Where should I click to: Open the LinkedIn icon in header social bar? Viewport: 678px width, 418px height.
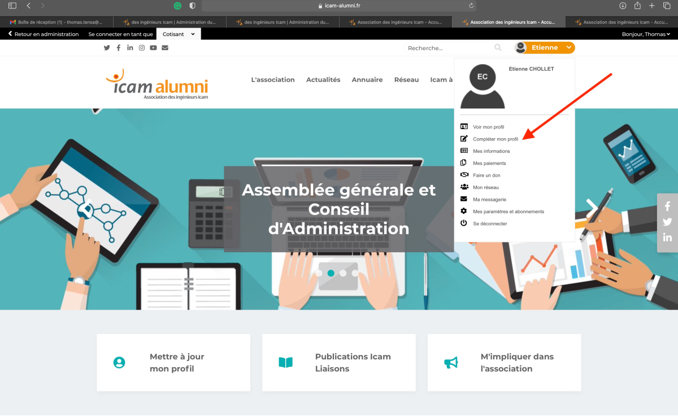130,48
